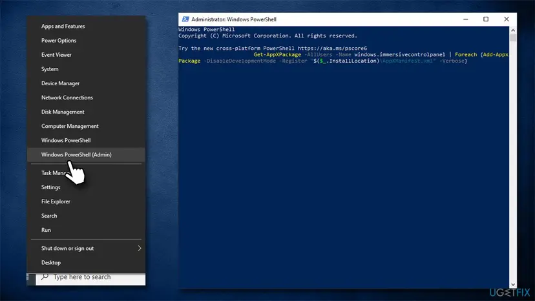Minimize the PowerShell window
Viewport: 535px width, 301px height.
466,19
